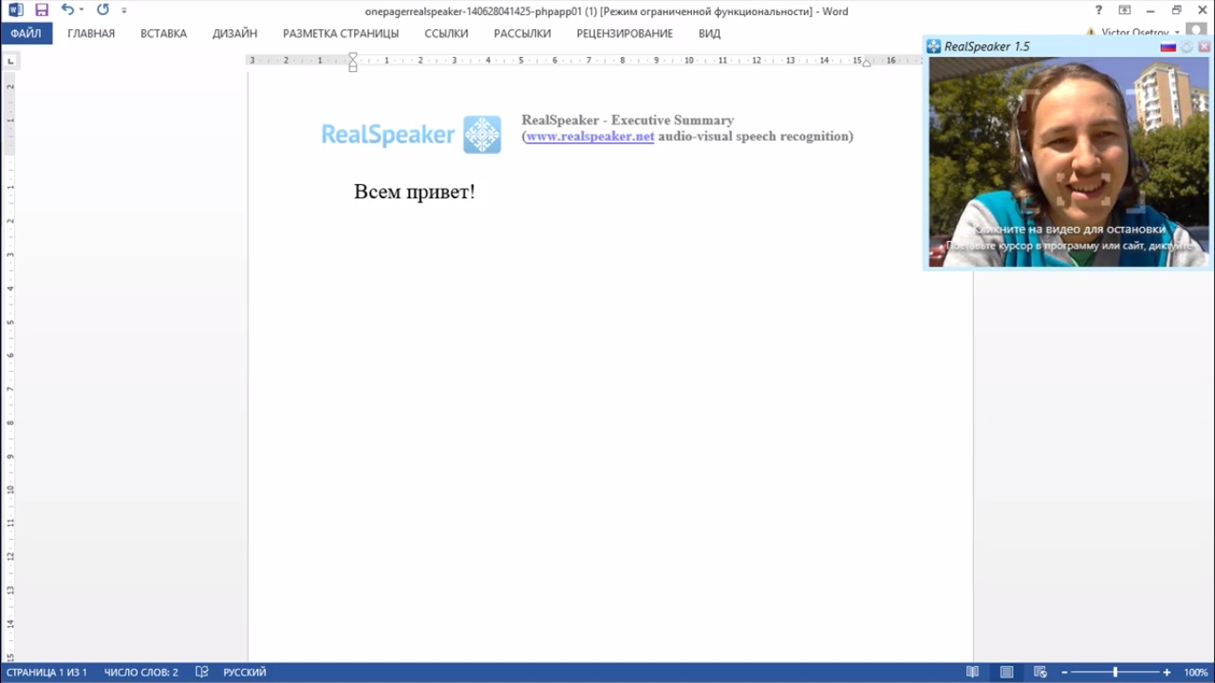Open Word Help with the question mark icon

pyautogui.click(x=1099, y=11)
